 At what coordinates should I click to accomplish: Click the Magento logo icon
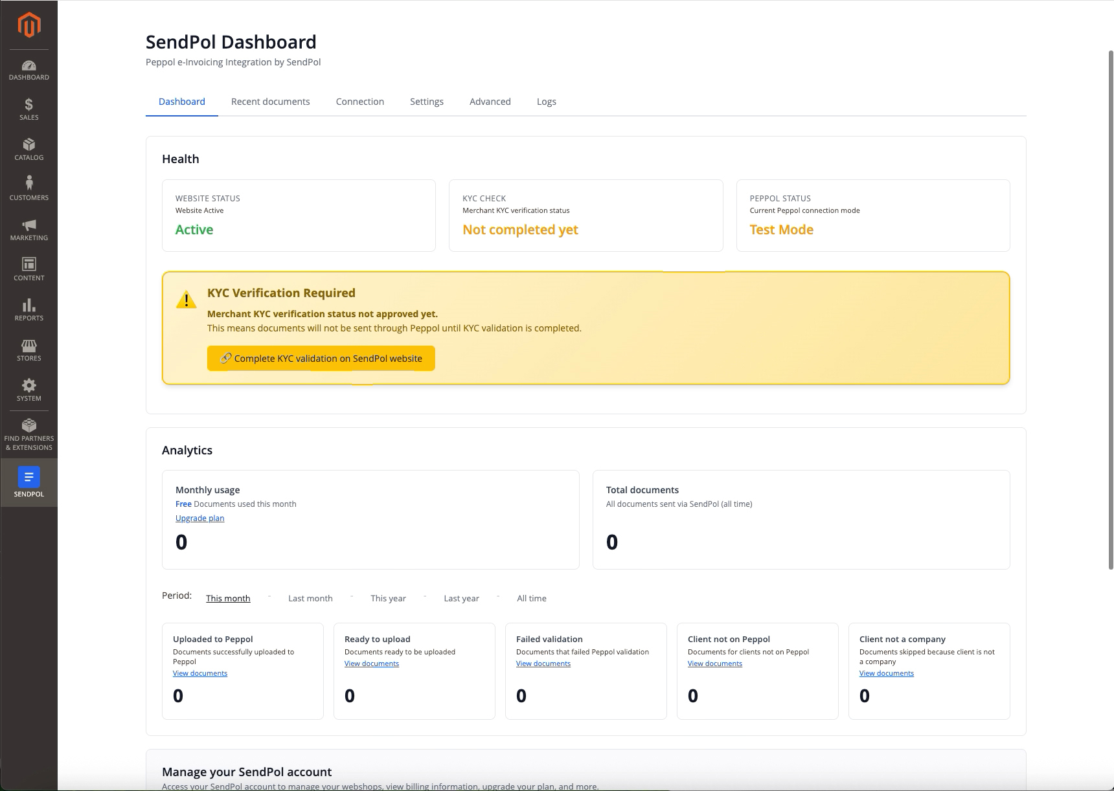pos(28,25)
